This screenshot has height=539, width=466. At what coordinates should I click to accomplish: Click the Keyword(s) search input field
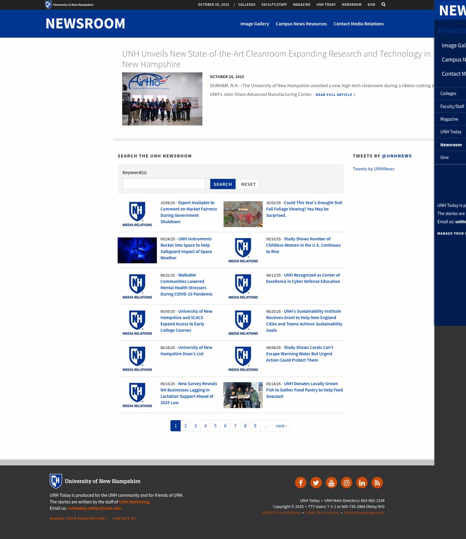164,184
